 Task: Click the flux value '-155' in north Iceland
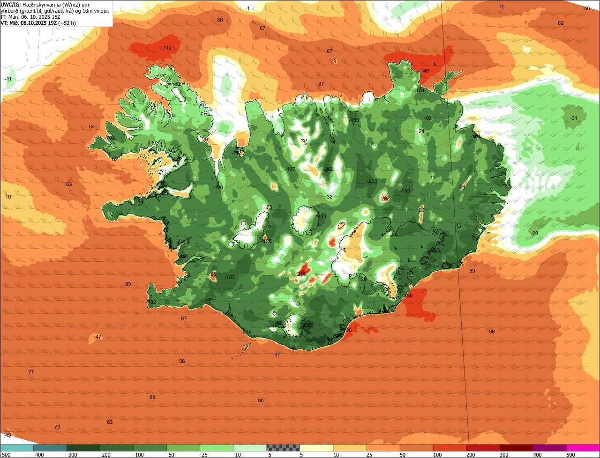354,120
